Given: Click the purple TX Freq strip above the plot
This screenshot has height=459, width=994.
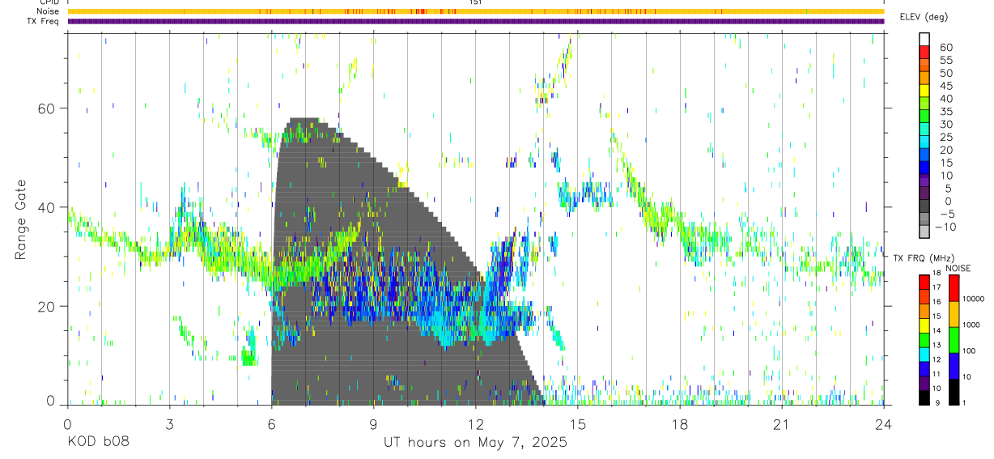Looking at the screenshot, I should (x=475, y=21).
